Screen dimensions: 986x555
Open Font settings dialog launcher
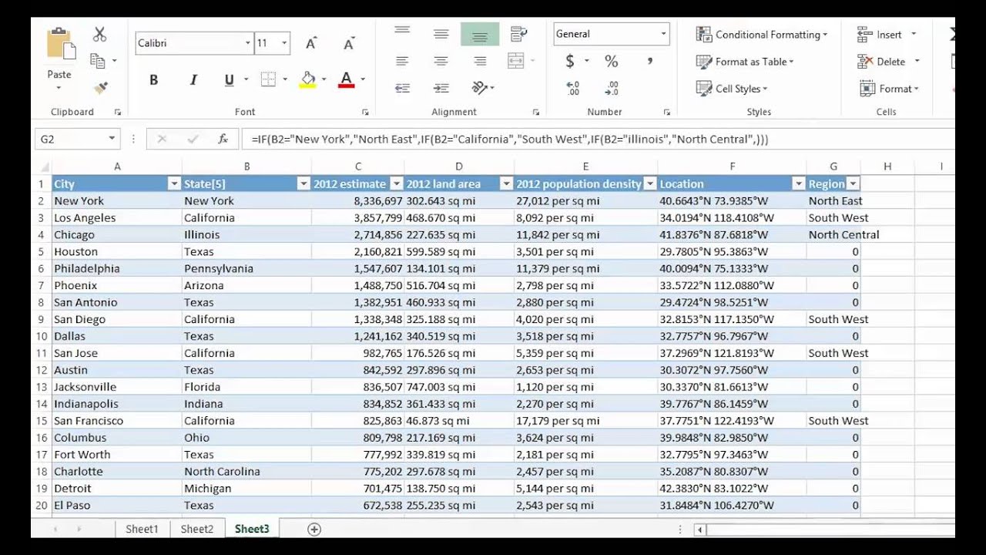(364, 113)
